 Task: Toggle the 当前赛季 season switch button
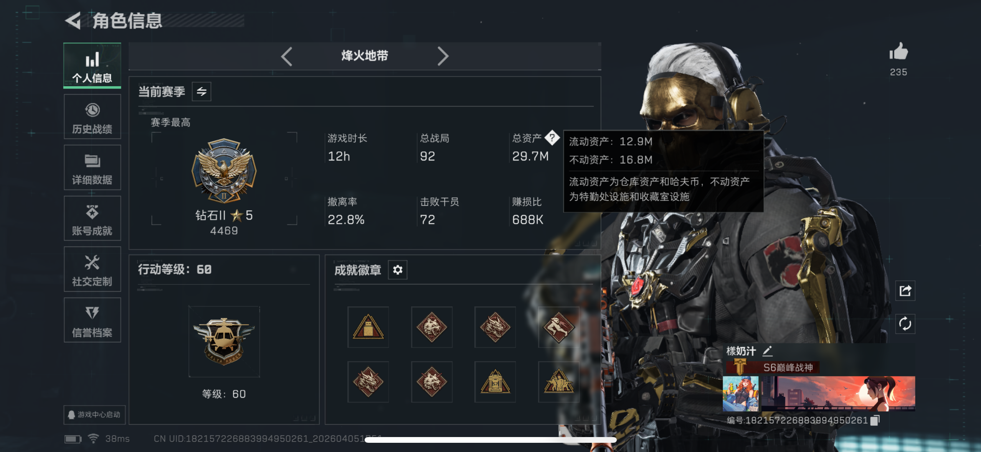pyautogui.click(x=201, y=92)
